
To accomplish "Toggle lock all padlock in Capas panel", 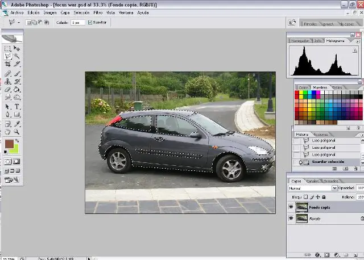I will coord(324,197).
